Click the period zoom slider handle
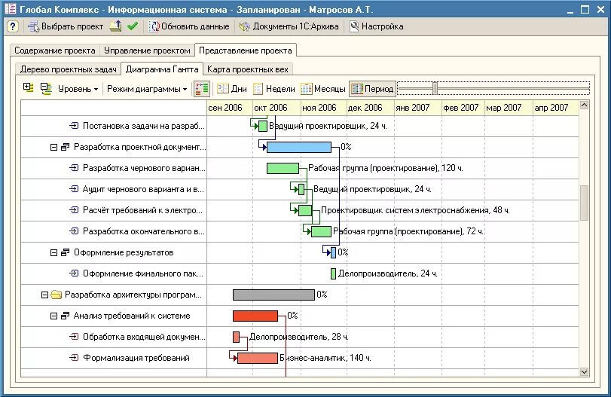The width and height of the screenshot is (611, 397). (435, 88)
